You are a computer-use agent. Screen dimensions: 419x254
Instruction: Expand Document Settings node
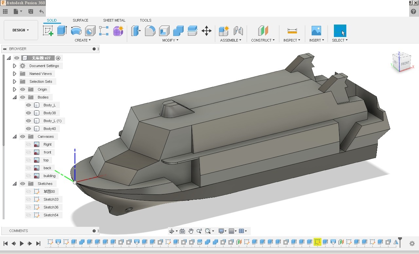pyautogui.click(x=14, y=66)
